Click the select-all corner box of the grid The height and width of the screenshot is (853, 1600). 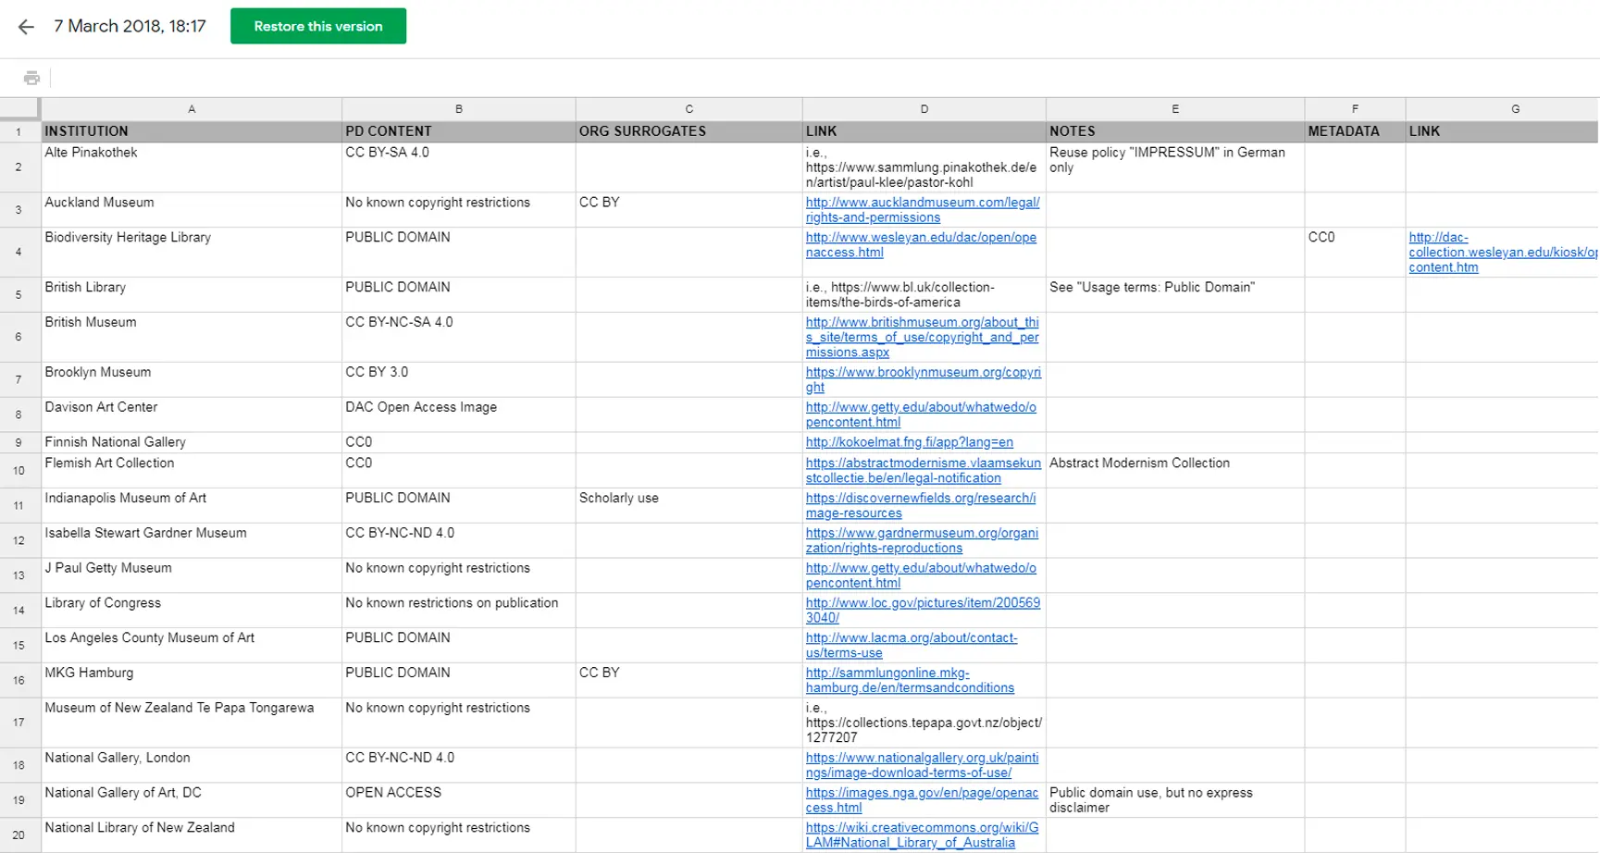19,108
